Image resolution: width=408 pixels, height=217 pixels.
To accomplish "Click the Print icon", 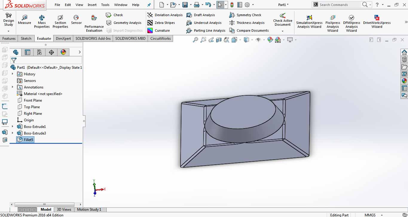I will (x=196, y=5).
